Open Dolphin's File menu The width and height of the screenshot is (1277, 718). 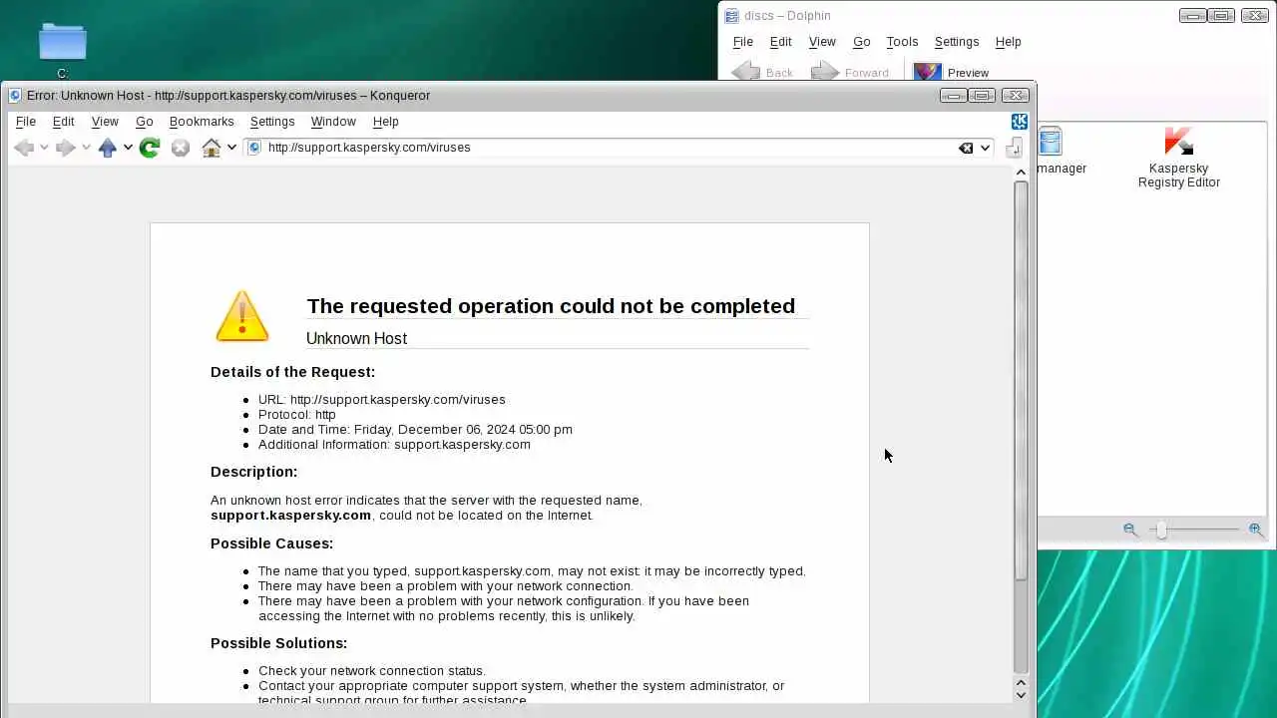click(743, 42)
